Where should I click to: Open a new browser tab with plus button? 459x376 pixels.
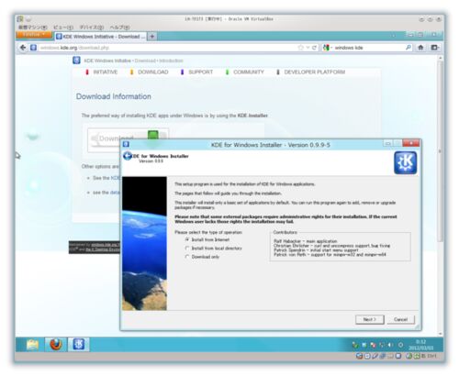point(151,37)
